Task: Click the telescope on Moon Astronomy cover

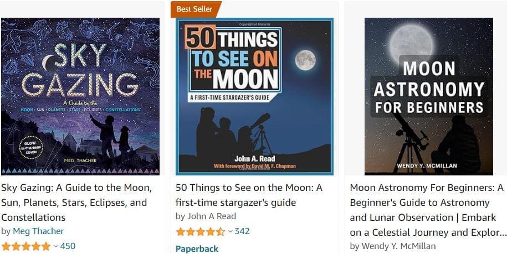Action: 411,134
